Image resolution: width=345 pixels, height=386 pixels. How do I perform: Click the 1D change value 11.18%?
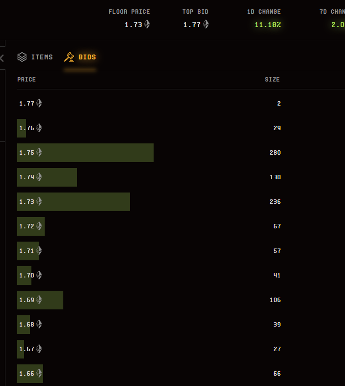268,25
